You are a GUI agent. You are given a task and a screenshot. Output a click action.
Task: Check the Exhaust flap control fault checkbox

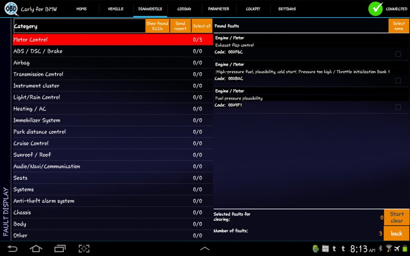[398, 54]
